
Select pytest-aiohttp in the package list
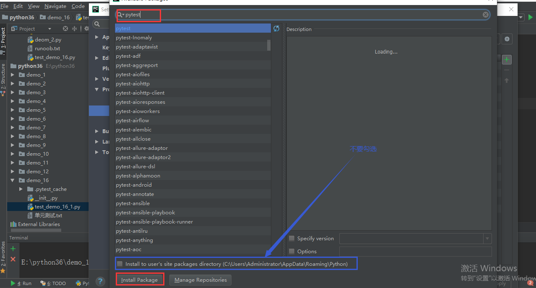click(193, 84)
